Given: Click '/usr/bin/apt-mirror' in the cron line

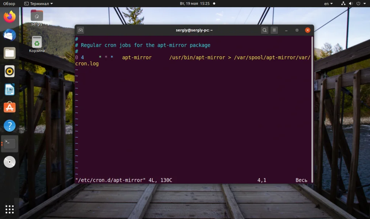Looking at the screenshot, I should pyautogui.click(x=197, y=57).
